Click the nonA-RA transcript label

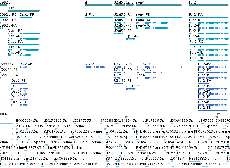(x=143, y=20)
